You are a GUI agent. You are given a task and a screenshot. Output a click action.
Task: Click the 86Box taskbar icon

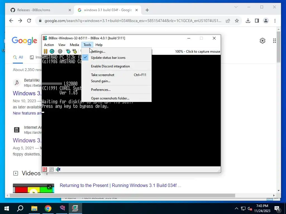pyautogui.click(x=75, y=208)
